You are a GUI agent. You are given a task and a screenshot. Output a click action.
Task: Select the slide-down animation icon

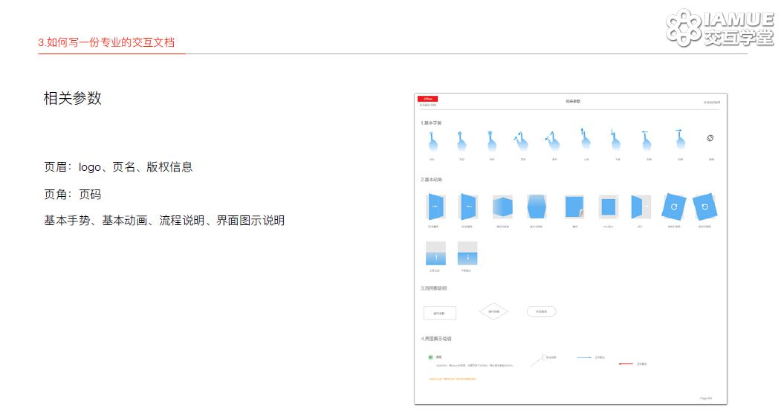[x=467, y=253]
